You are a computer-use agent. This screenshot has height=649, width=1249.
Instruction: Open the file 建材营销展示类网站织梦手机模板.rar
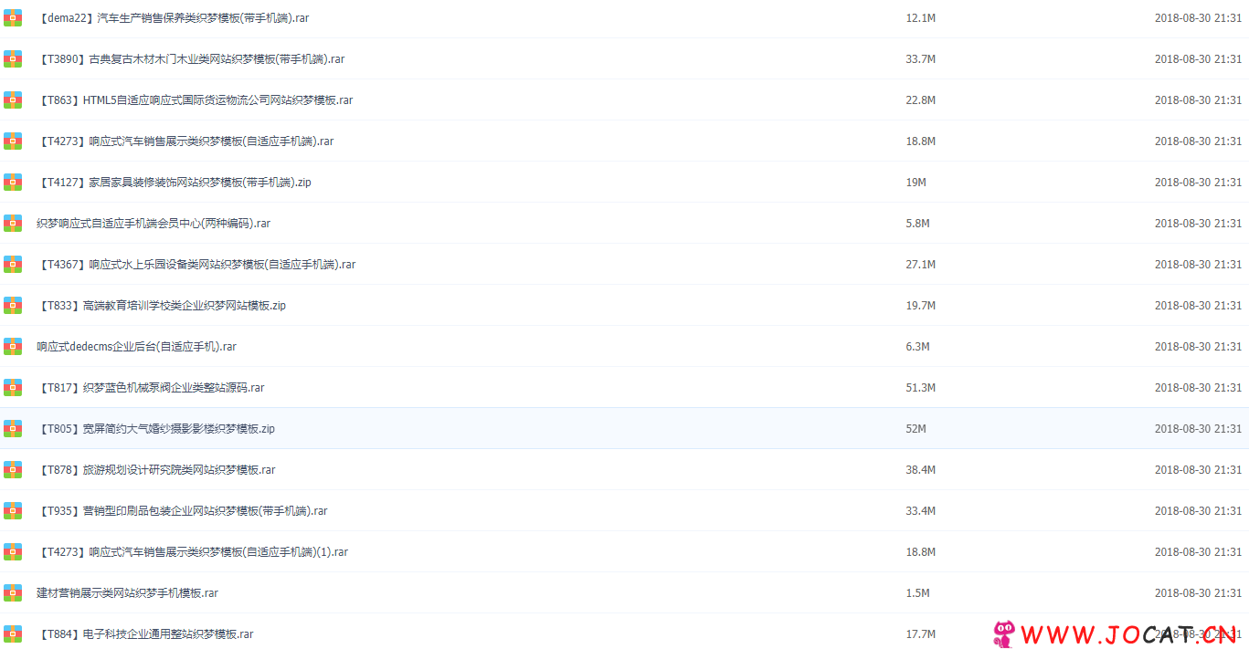(x=128, y=593)
